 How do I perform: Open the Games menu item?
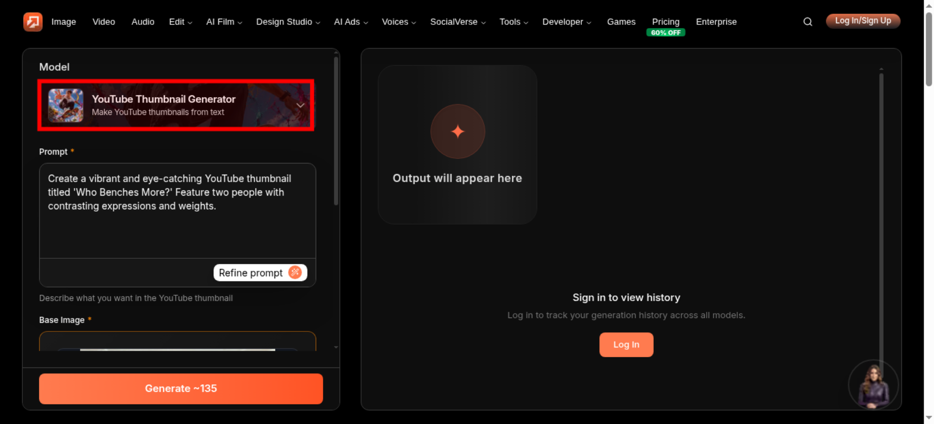[621, 22]
